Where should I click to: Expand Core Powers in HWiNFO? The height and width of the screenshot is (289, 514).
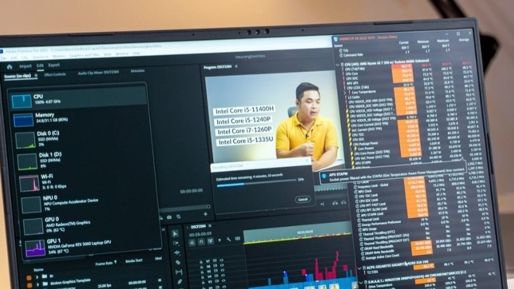(351, 149)
